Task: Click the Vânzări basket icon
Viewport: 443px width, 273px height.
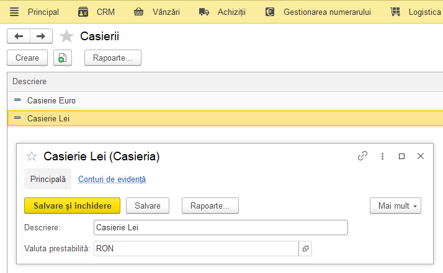Action: tap(138, 12)
